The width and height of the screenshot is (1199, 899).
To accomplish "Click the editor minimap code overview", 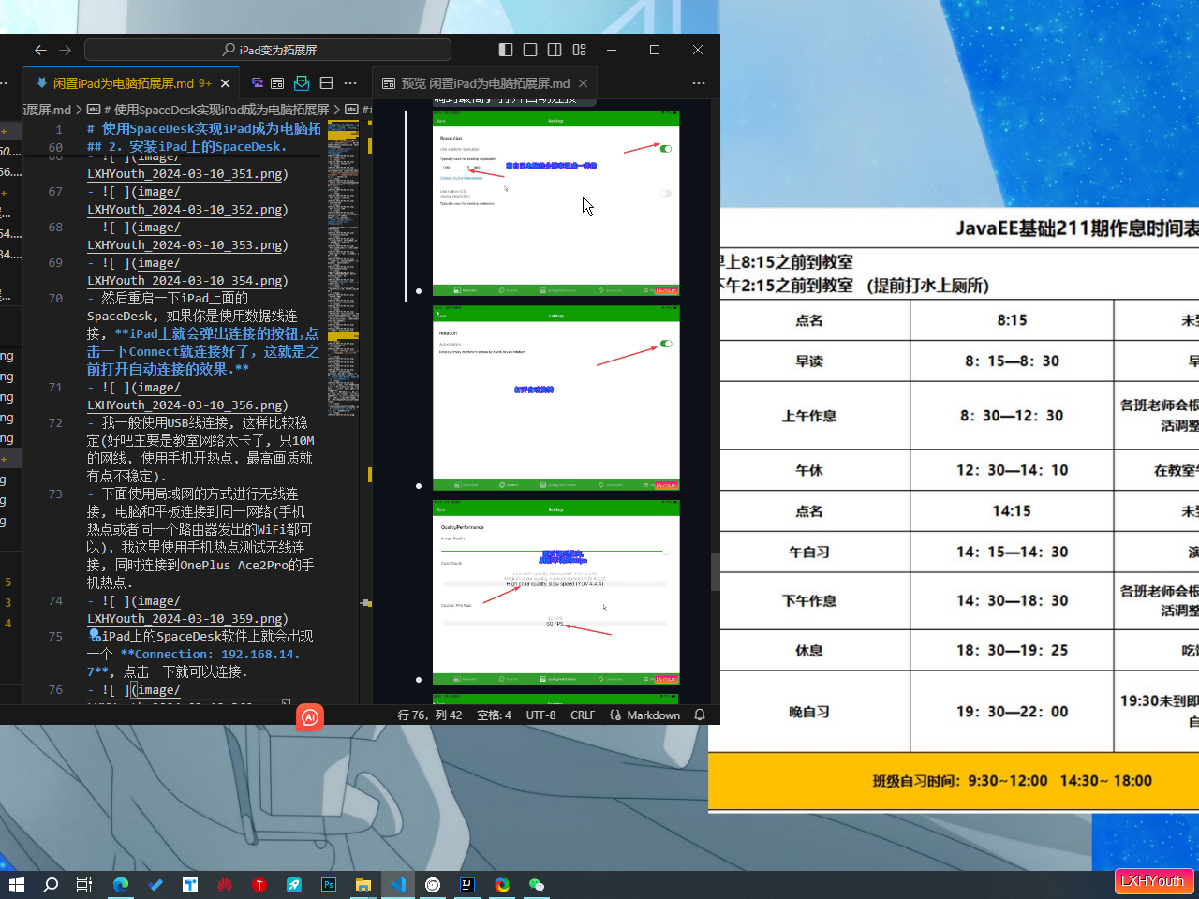I will point(343,269).
